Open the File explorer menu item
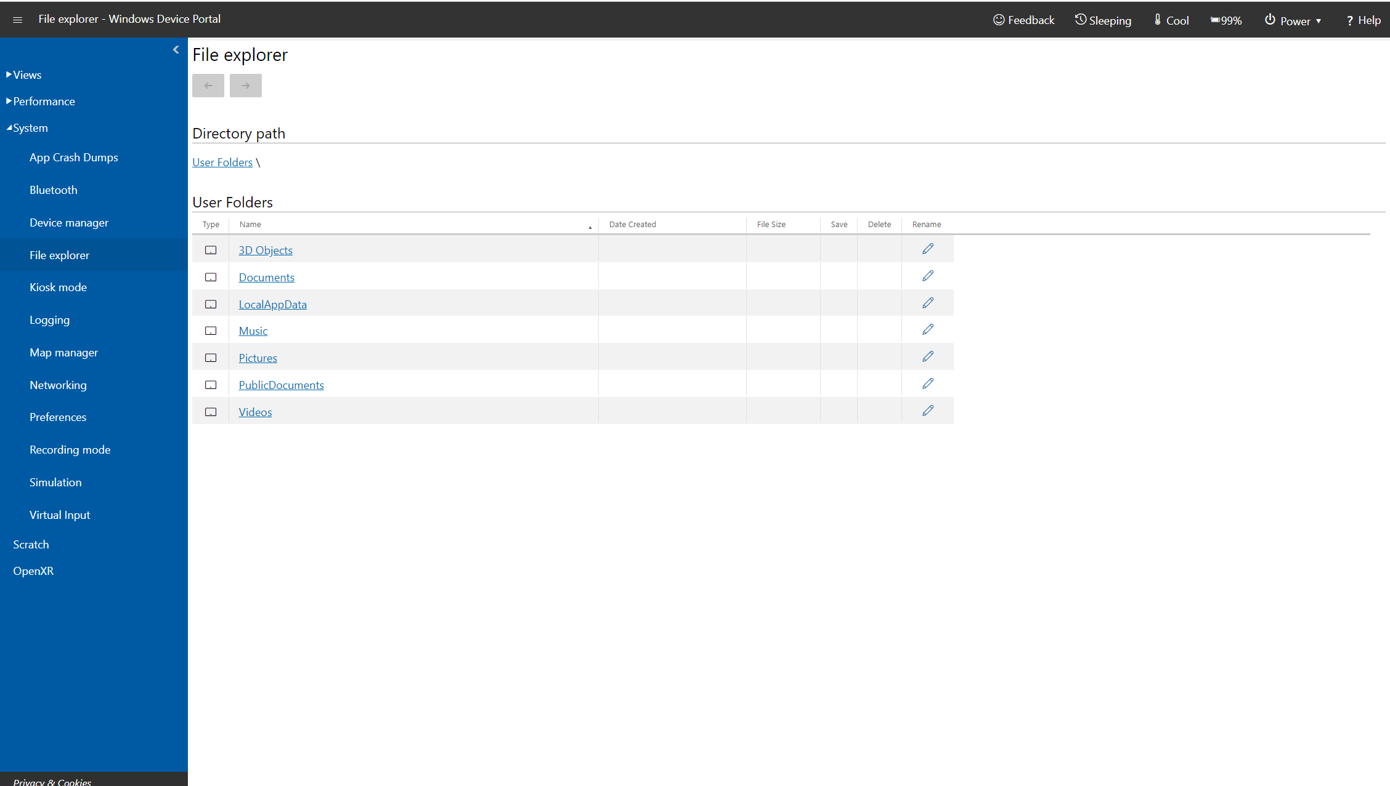The height and width of the screenshot is (786, 1390). [59, 255]
